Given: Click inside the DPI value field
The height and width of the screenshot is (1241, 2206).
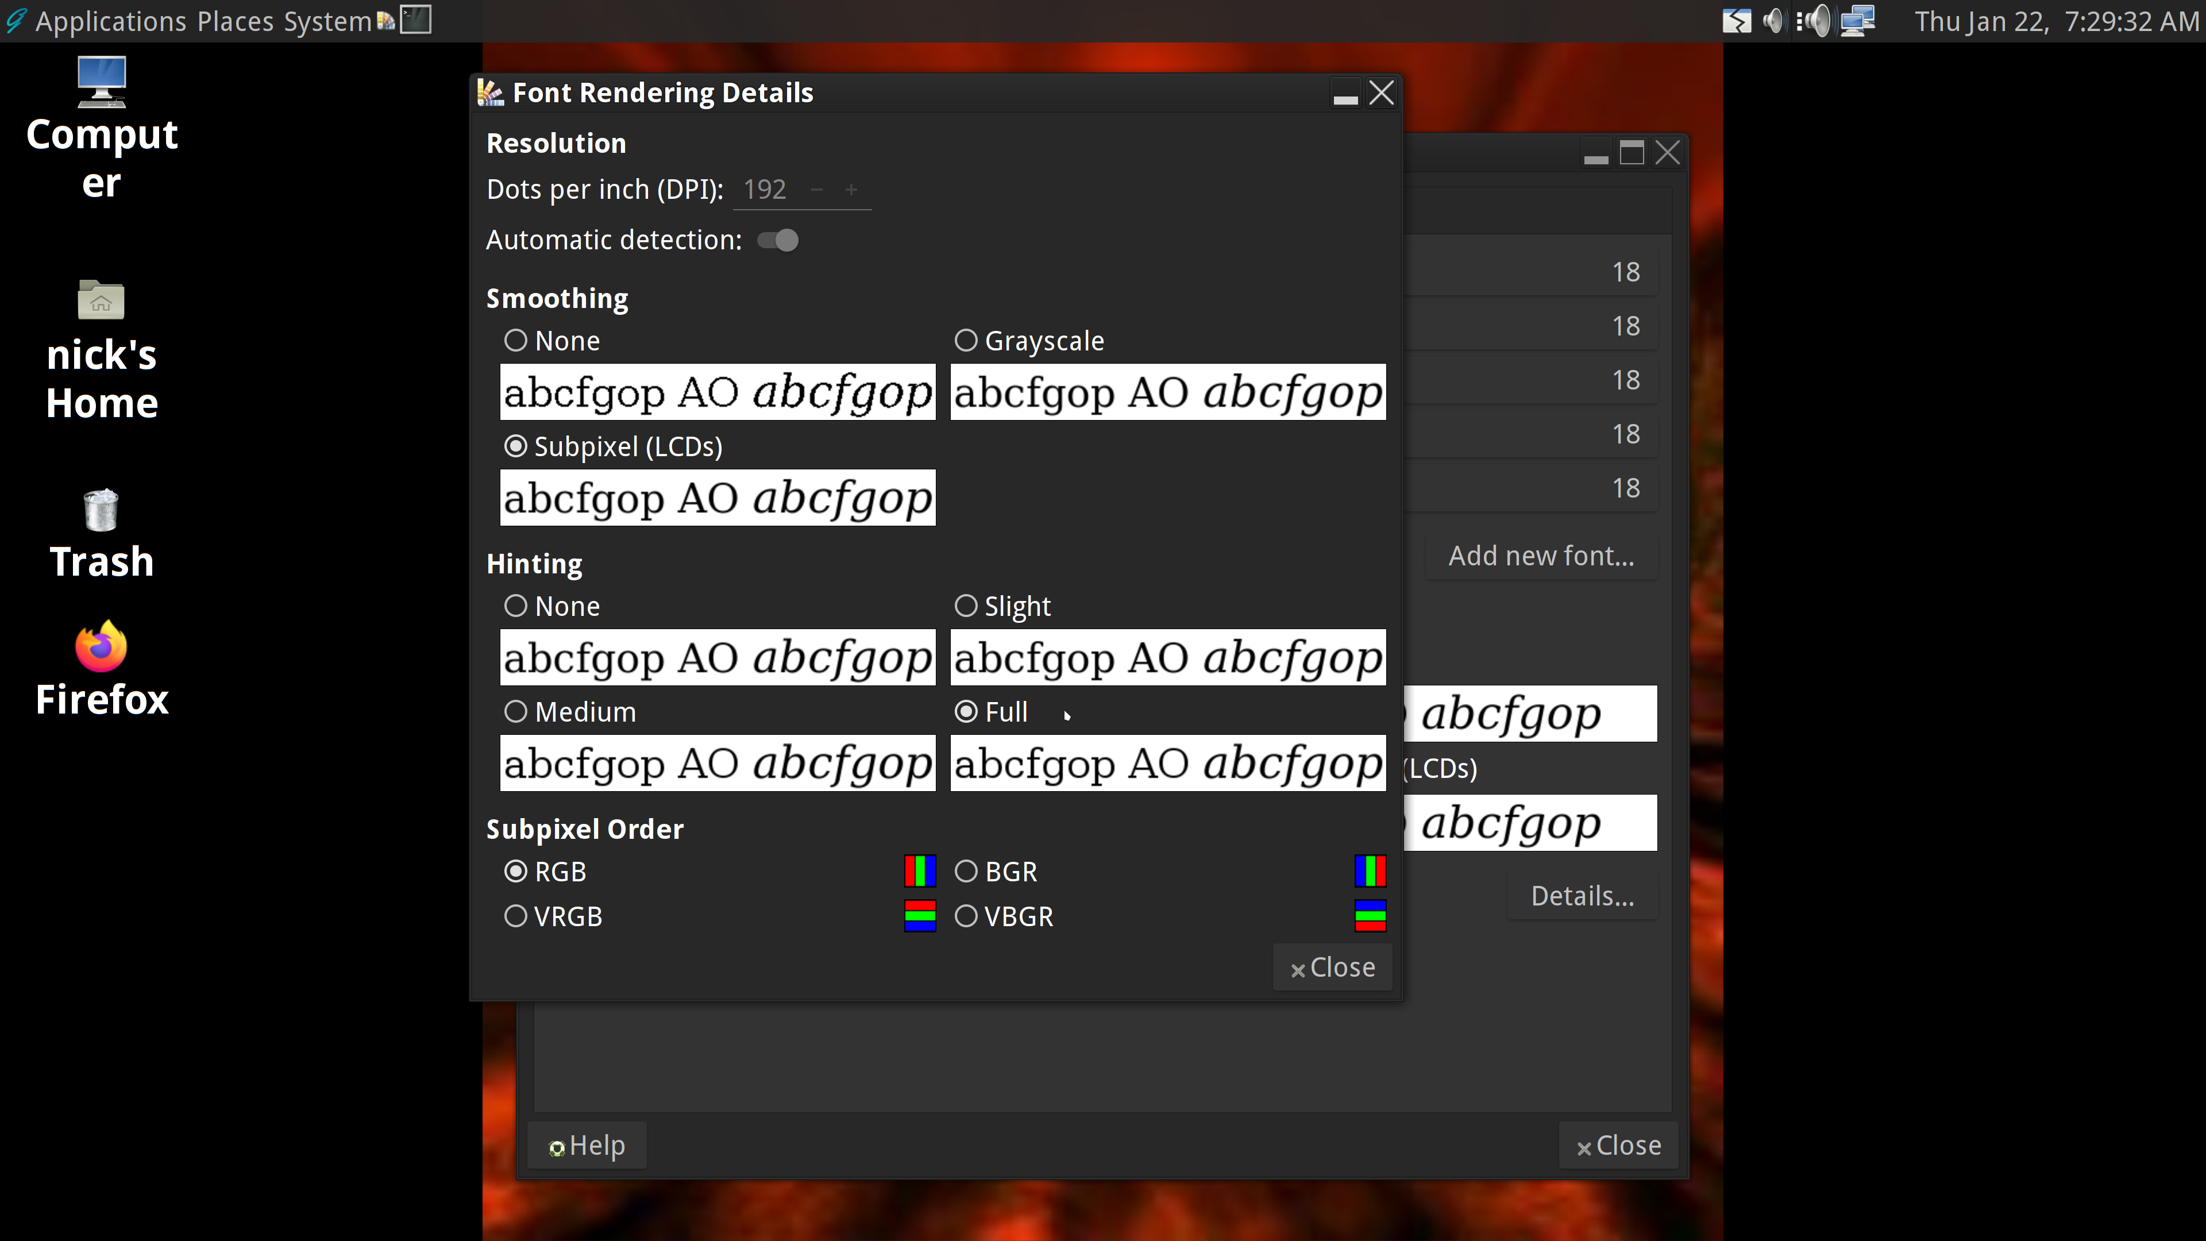Looking at the screenshot, I should tap(765, 189).
